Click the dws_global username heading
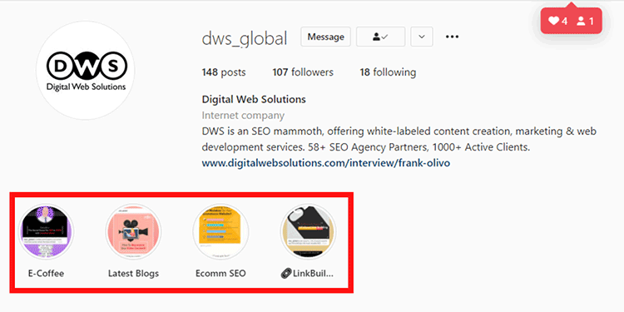 (x=245, y=38)
